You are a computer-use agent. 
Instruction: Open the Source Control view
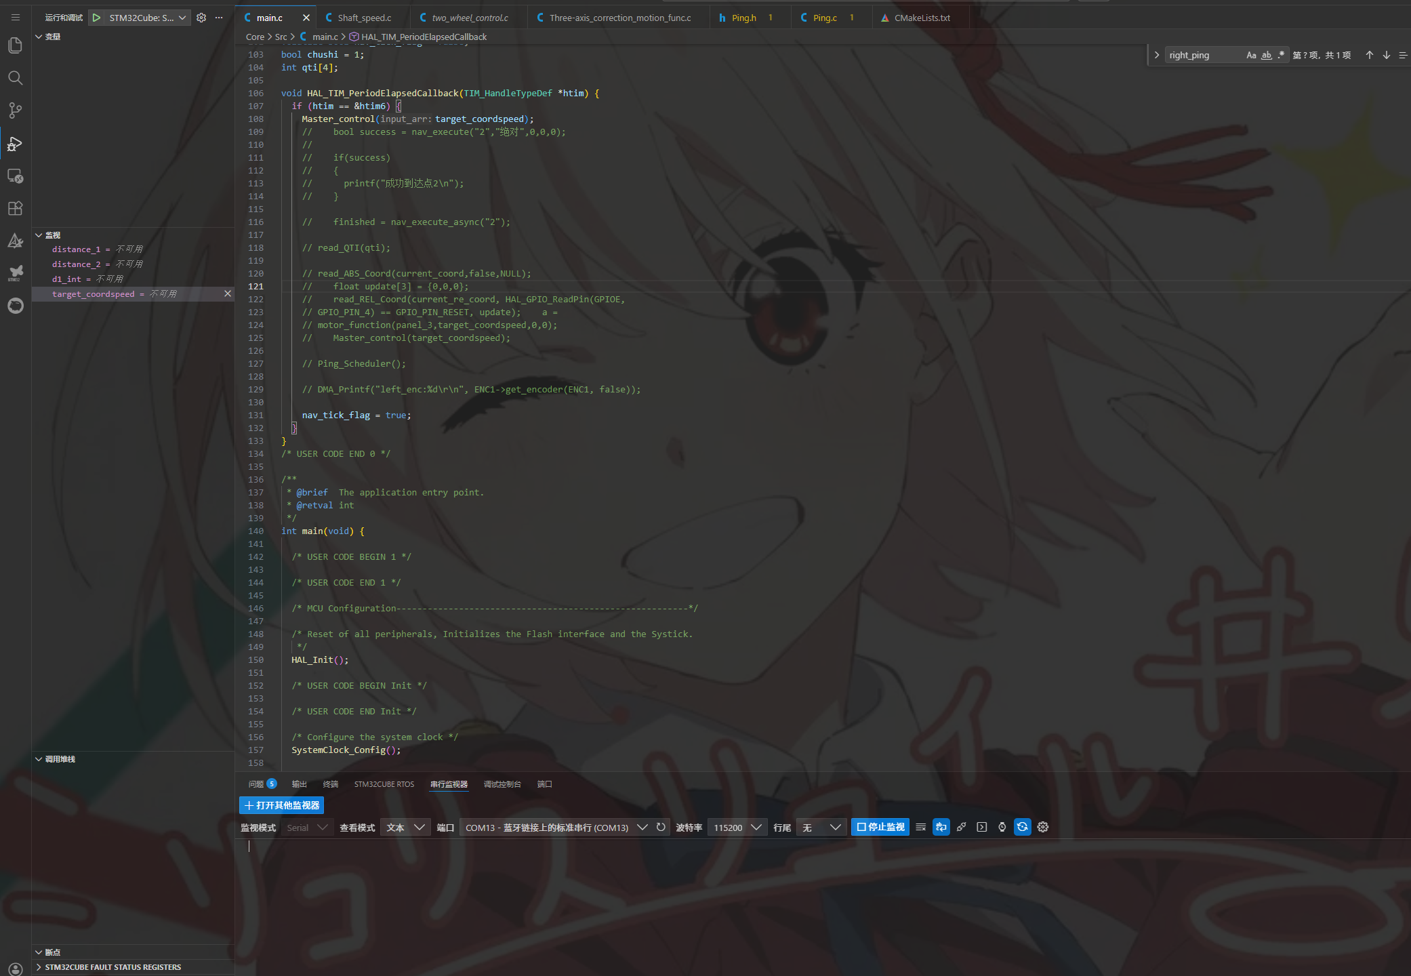[15, 110]
